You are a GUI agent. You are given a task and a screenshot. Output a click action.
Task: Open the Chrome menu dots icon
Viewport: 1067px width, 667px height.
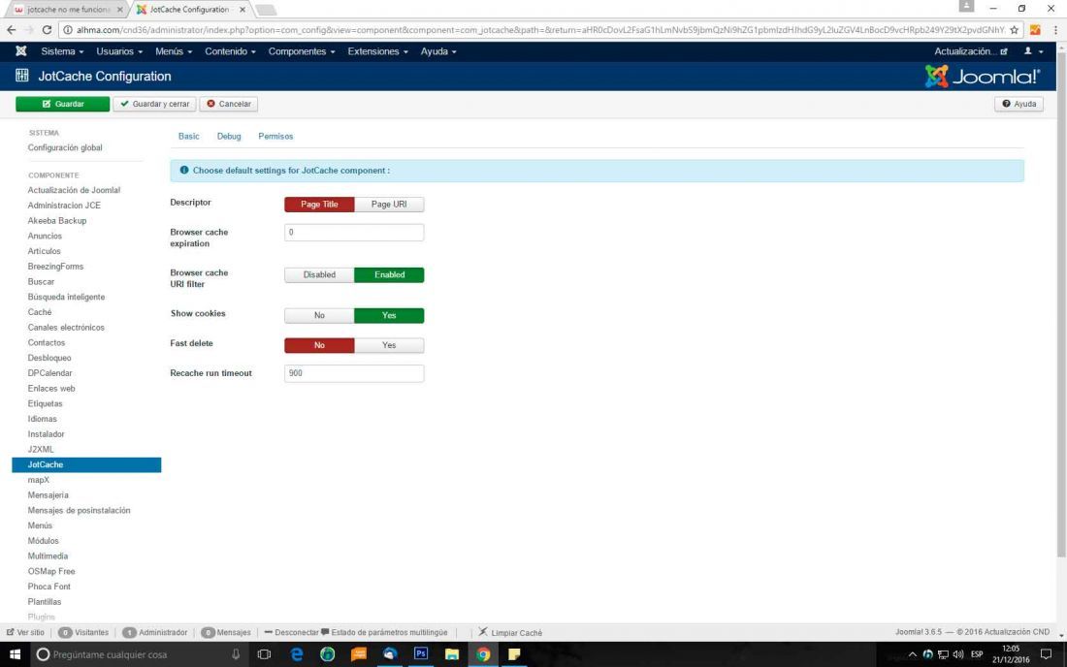coord(1054,30)
